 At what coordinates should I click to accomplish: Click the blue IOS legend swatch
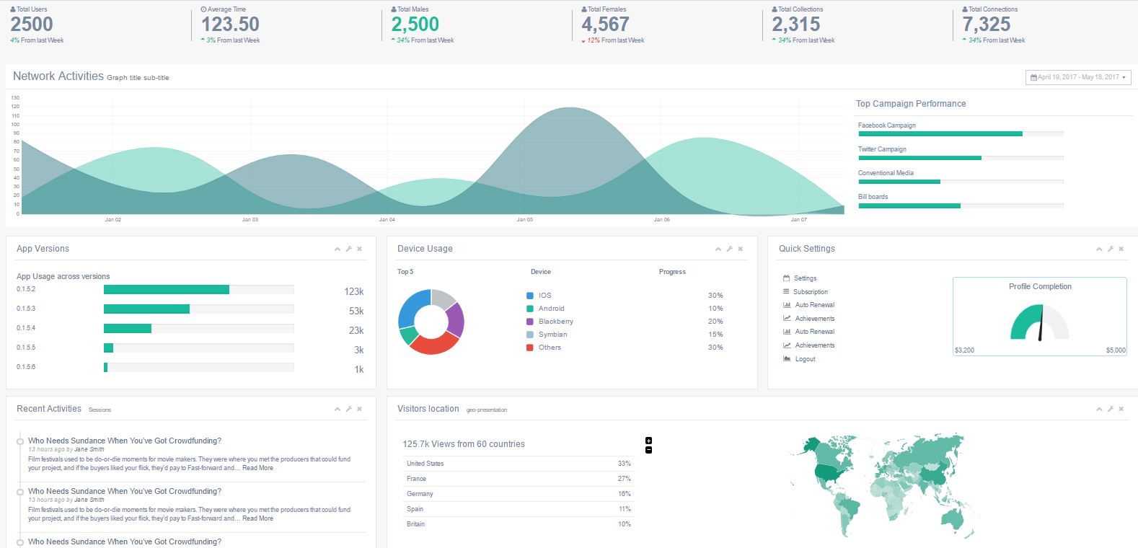530,296
